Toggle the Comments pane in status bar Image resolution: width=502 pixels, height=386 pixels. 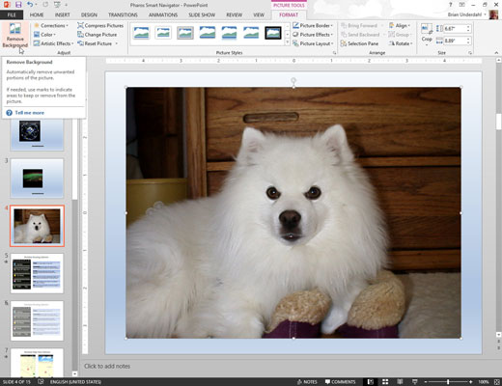coord(340,382)
